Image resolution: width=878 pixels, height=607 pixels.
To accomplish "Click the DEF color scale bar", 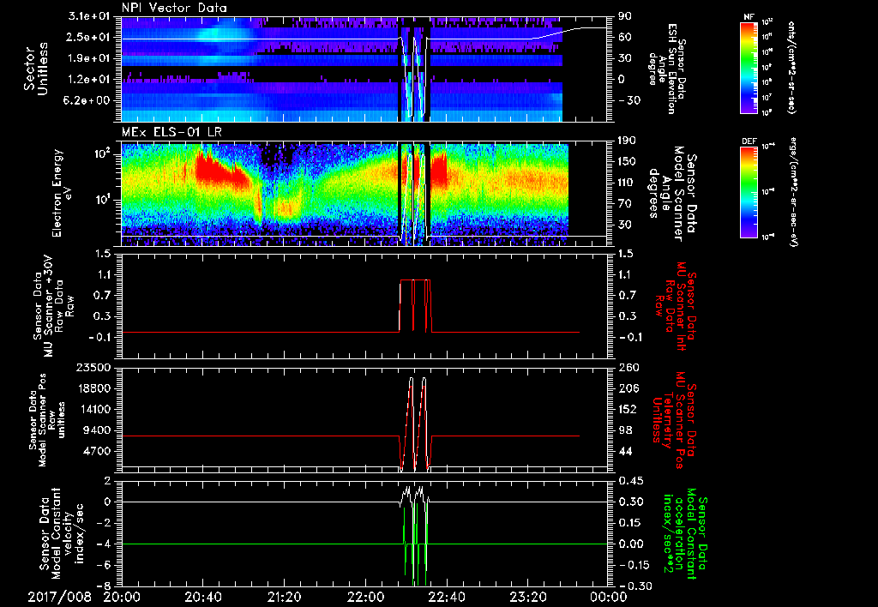I will click(749, 192).
